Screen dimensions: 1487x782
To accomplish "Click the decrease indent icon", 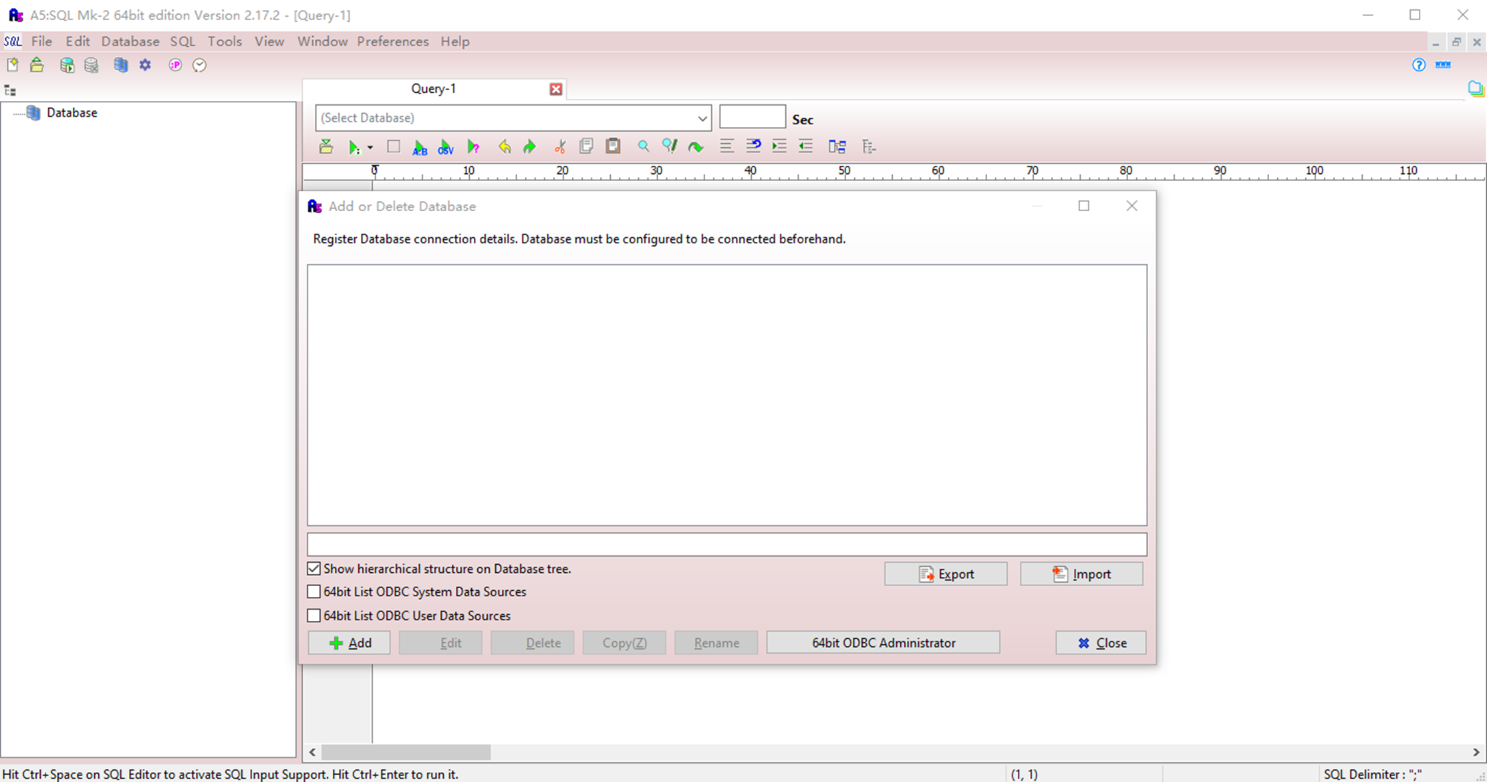I will (805, 146).
